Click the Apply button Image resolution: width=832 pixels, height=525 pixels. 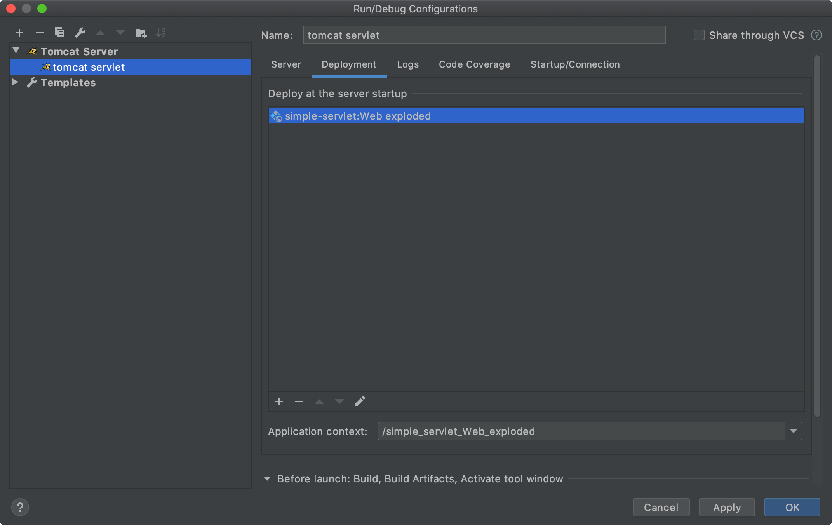click(727, 507)
